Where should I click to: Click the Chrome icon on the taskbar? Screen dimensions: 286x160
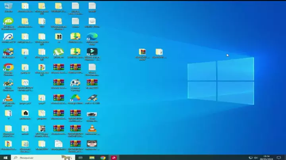pos(103,157)
